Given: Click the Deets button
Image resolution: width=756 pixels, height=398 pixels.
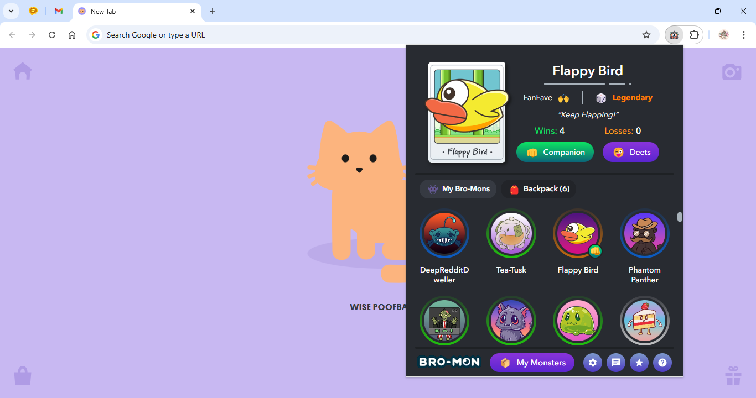Looking at the screenshot, I should point(631,152).
